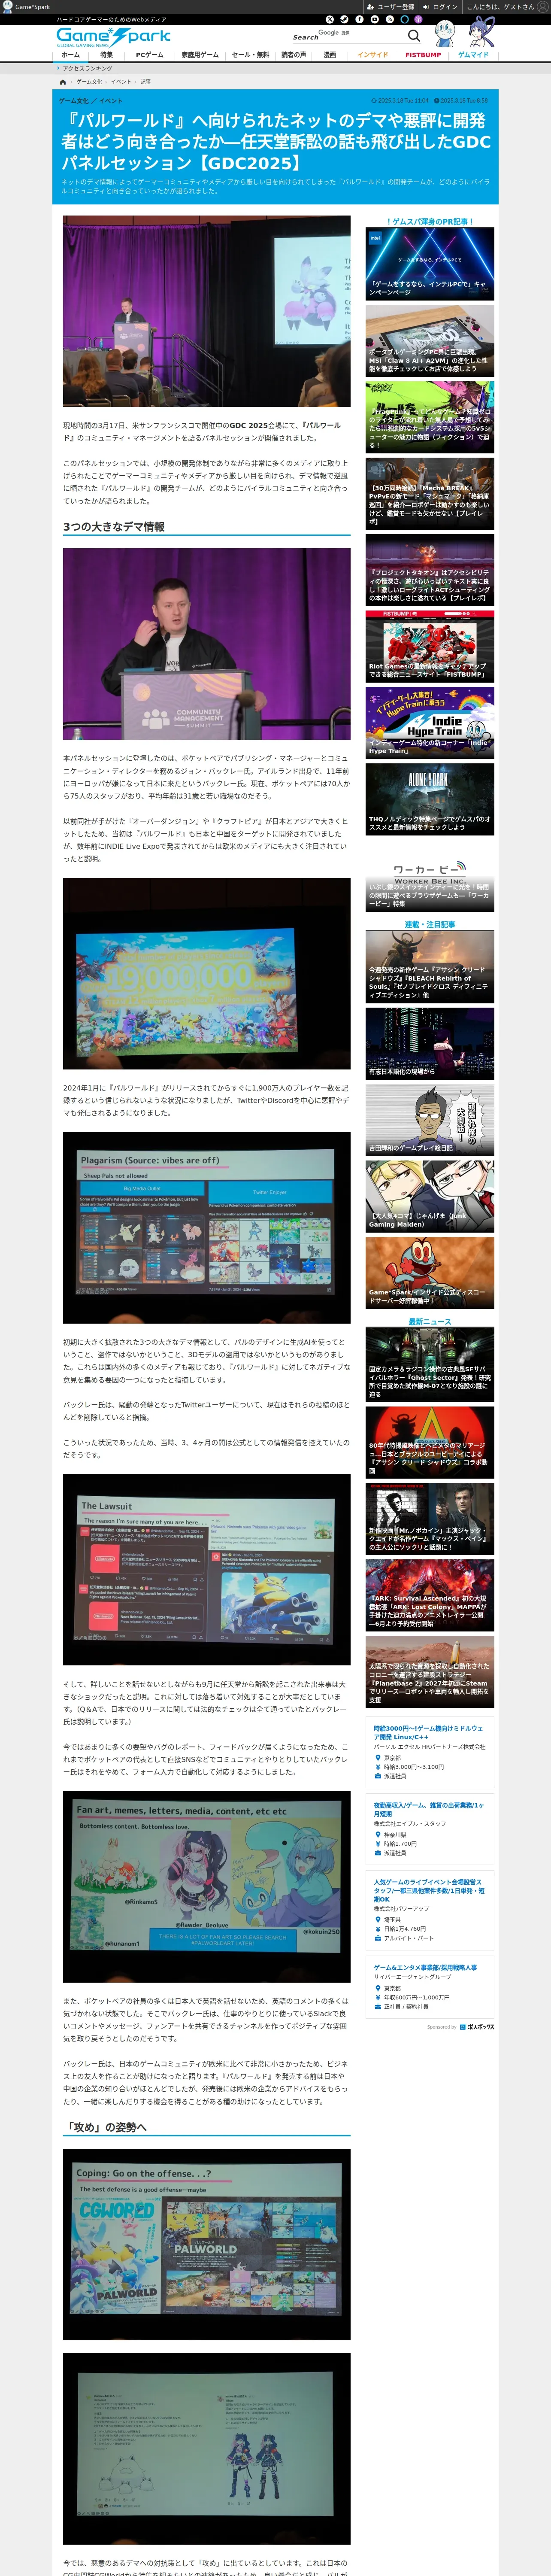Open the インサイド menu link
This screenshot has height=2576, width=551.
pyautogui.click(x=373, y=55)
